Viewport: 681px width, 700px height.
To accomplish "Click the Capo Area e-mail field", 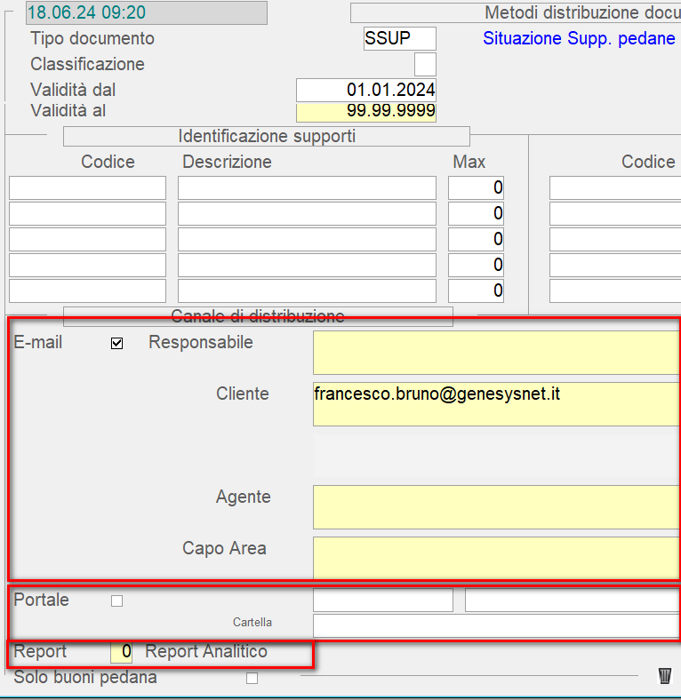I will coord(496,558).
